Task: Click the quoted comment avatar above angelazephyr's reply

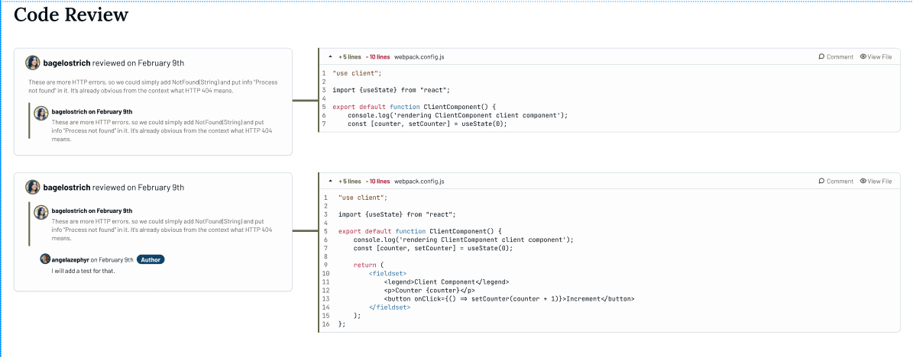Action: point(40,213)
